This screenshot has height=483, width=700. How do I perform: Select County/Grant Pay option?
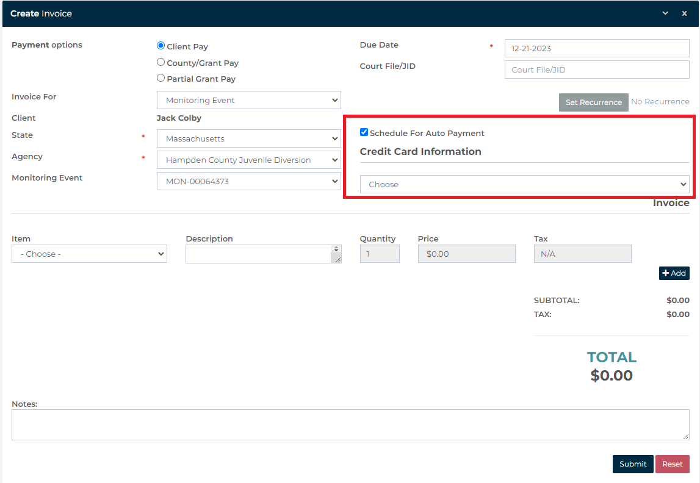(x=161, y=62)
